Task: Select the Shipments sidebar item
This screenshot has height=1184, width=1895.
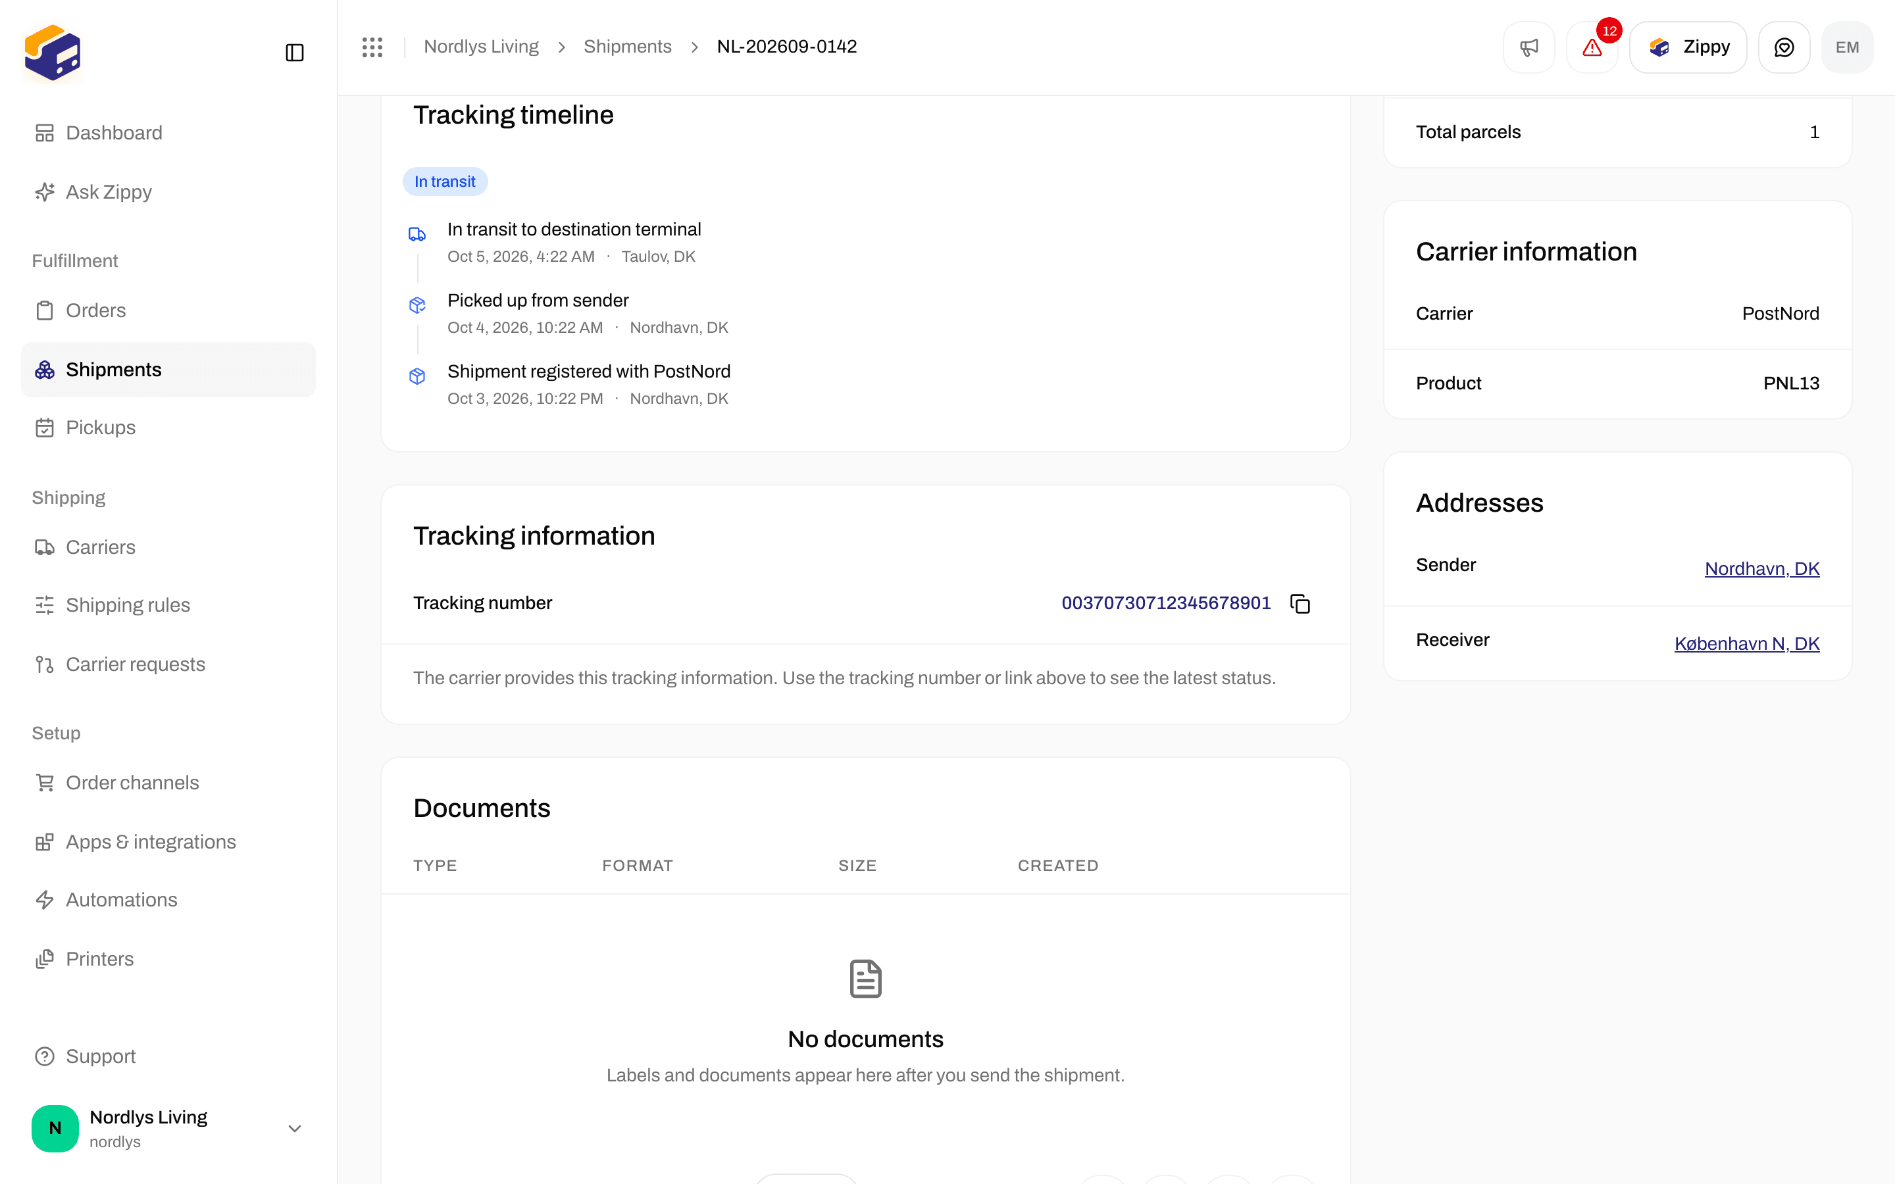Action: [x=168, y=370]
